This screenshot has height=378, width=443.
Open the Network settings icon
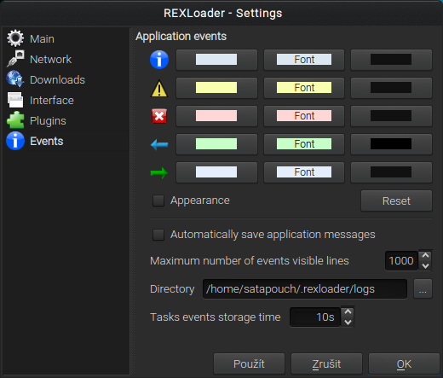tap(15, 59)
